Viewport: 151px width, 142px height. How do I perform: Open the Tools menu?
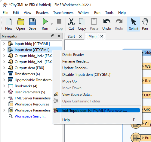point(109,13)
